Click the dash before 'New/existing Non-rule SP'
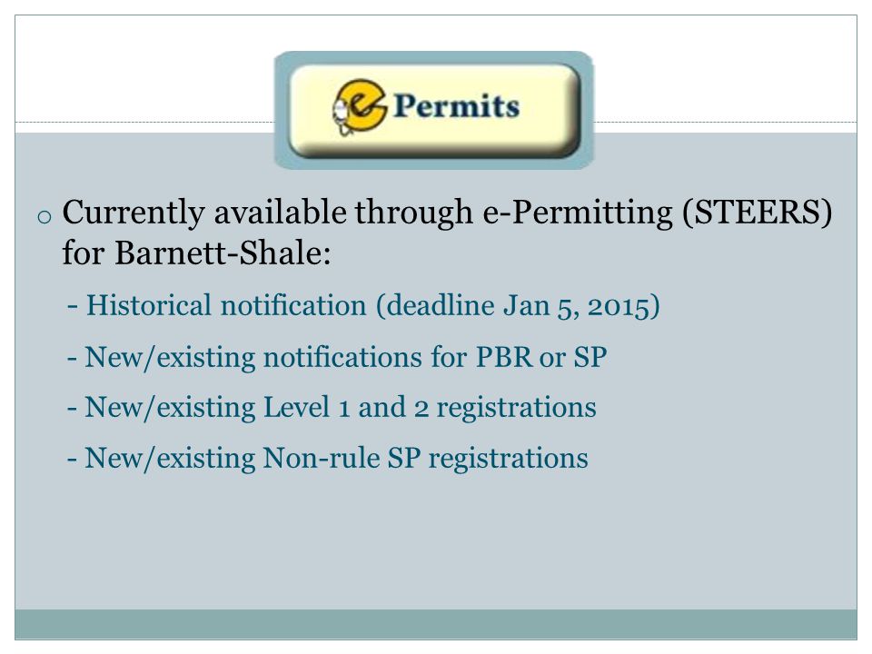The width and height of the screenshot is (872, 654). (x=73, y=460)
